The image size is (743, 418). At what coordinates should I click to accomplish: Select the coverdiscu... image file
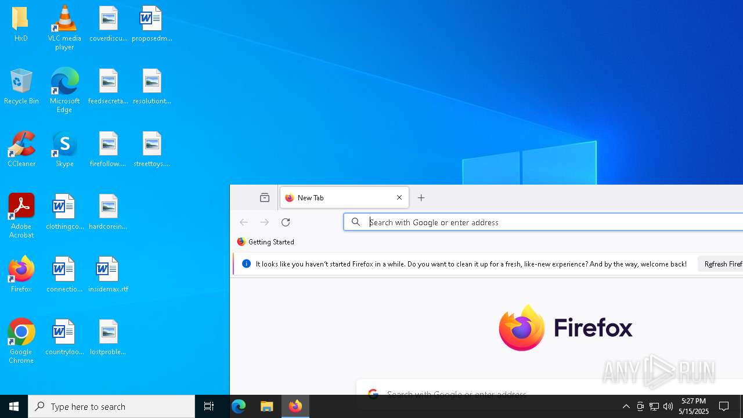(x=108, y=24)
